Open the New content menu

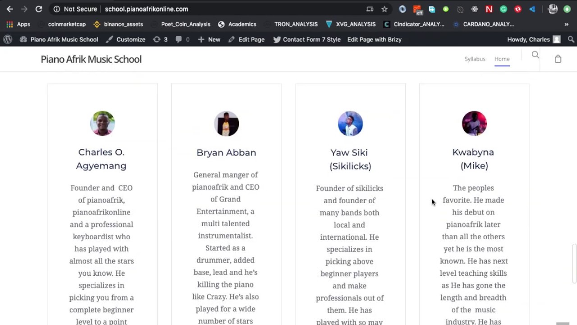(x=209, y=40)
